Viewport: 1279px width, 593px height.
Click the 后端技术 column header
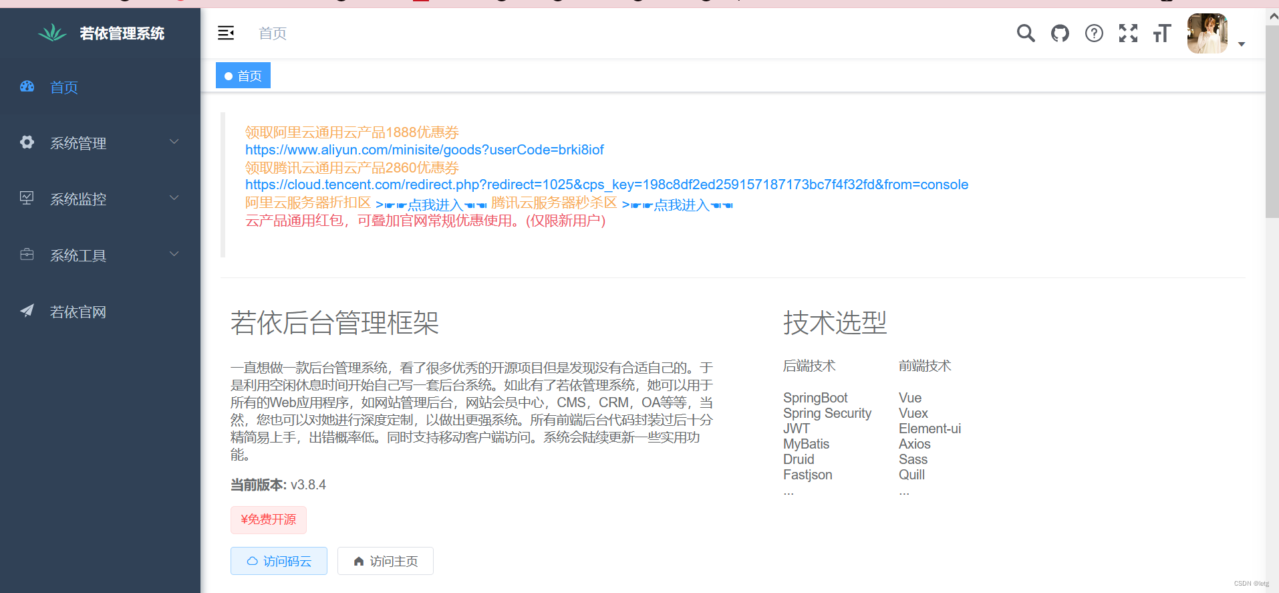809,366
